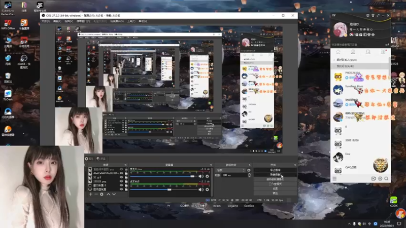
Task: Open YY message box icon in title bar
Action: (x=367, y=16)
